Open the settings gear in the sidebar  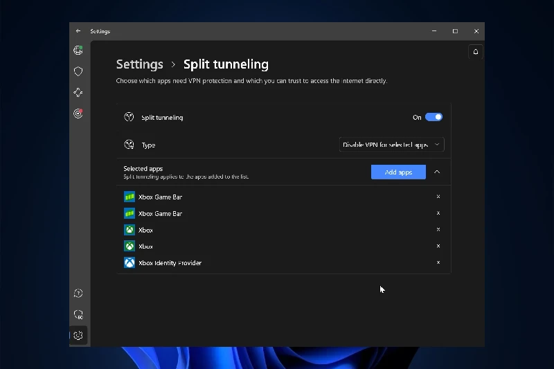(78, 335)
